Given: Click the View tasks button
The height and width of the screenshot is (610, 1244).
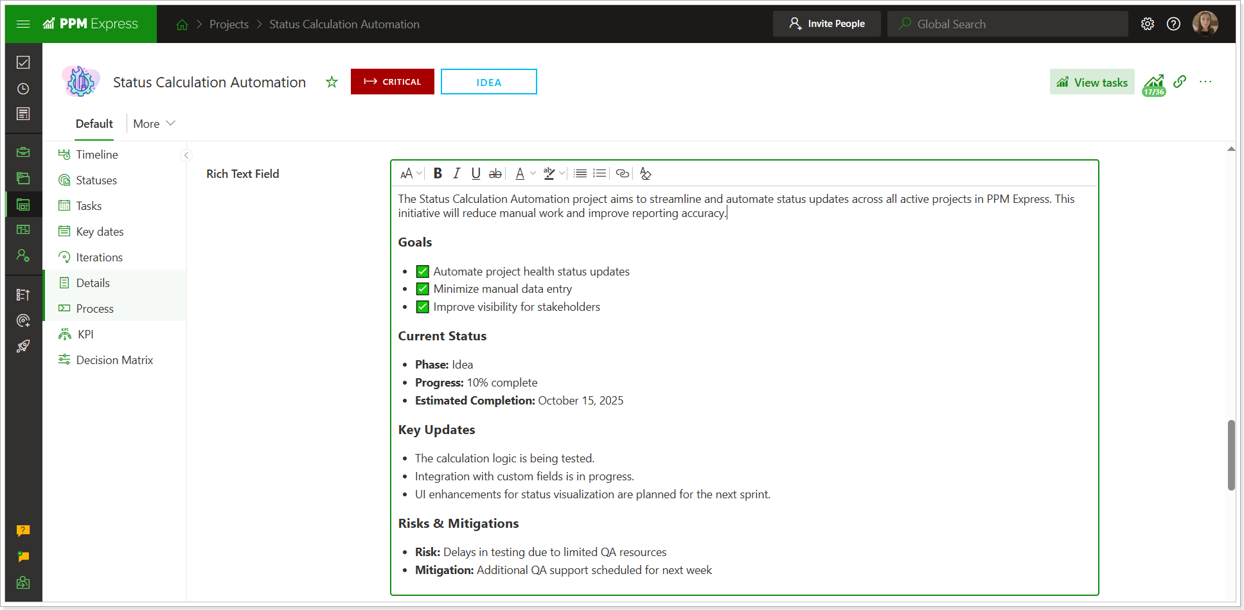Looking at the screenshot, I should [1092, 82].
